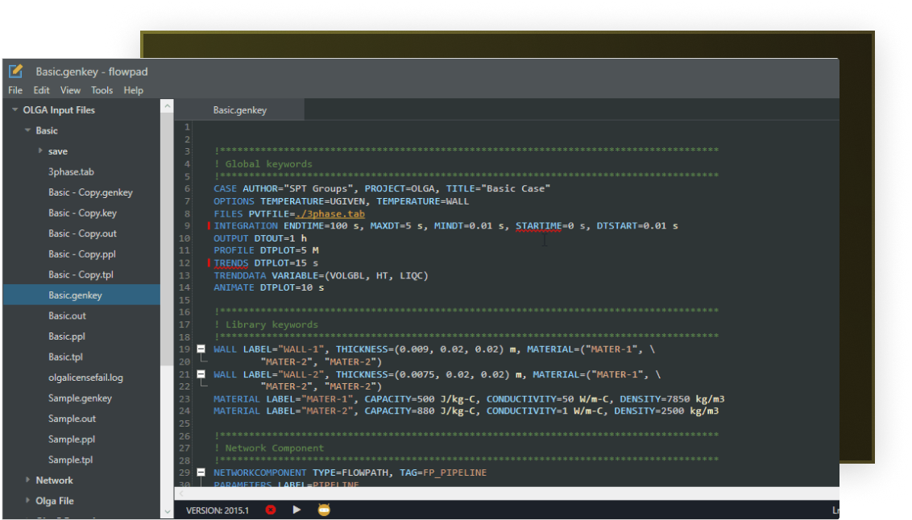
Task: Select the Basic.genkey editor tab
Action: 239,110
